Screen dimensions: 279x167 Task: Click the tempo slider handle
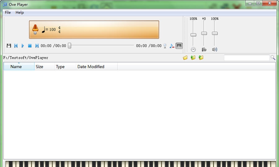click(193, 35)
